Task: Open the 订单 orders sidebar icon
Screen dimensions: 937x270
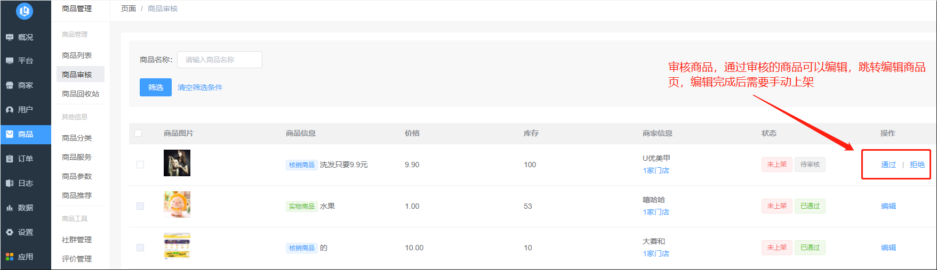Action: pyautogui.click(x=10, y=159)
